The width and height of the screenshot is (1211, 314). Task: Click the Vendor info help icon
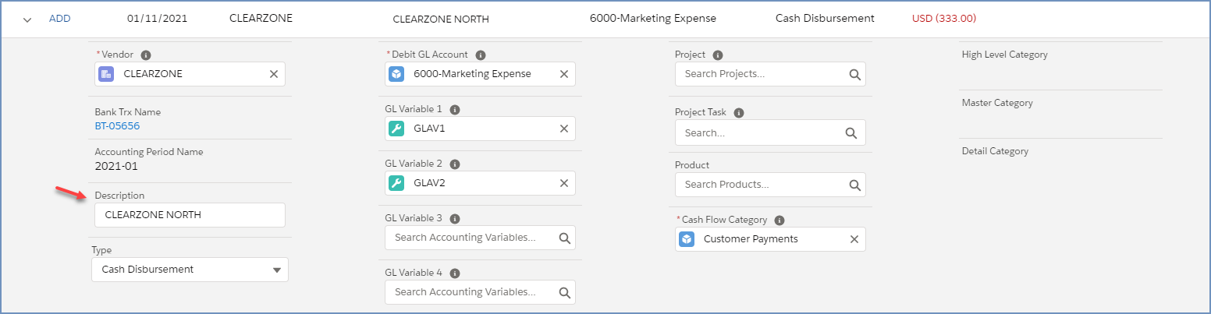(x=146, y=55)
